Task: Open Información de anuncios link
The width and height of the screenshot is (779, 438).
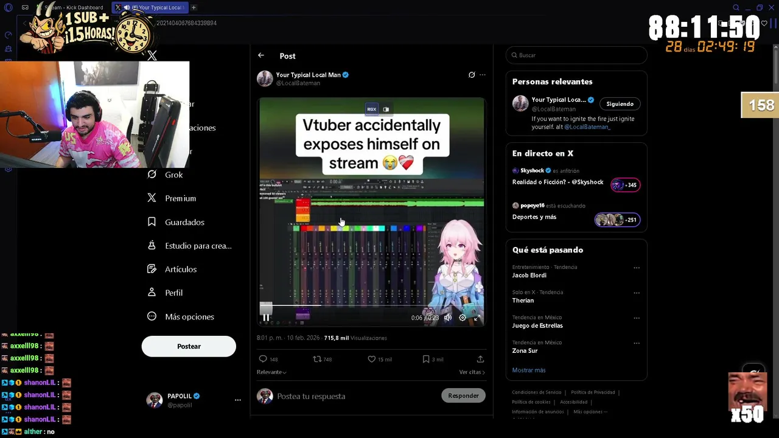Action: click(x=538, y=412)
